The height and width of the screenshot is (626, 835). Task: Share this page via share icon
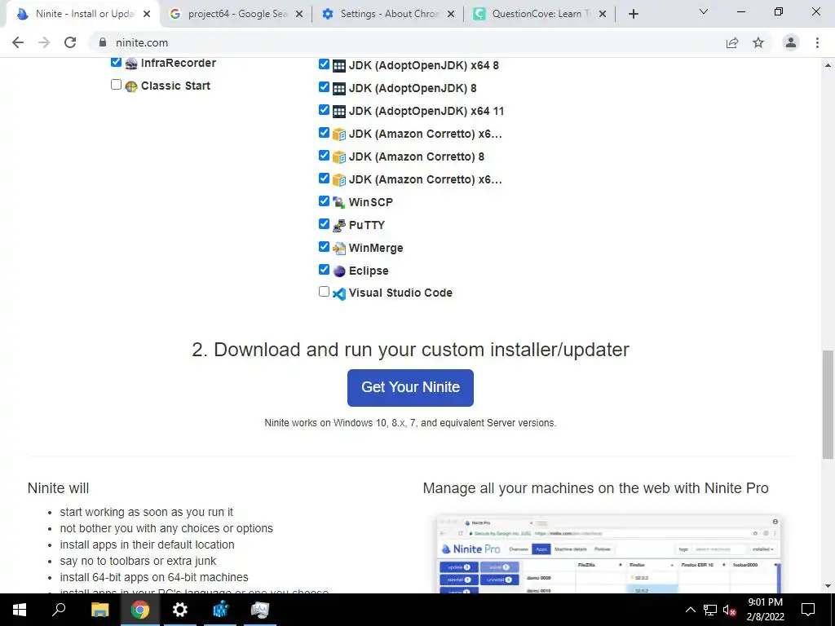(732, 42)
